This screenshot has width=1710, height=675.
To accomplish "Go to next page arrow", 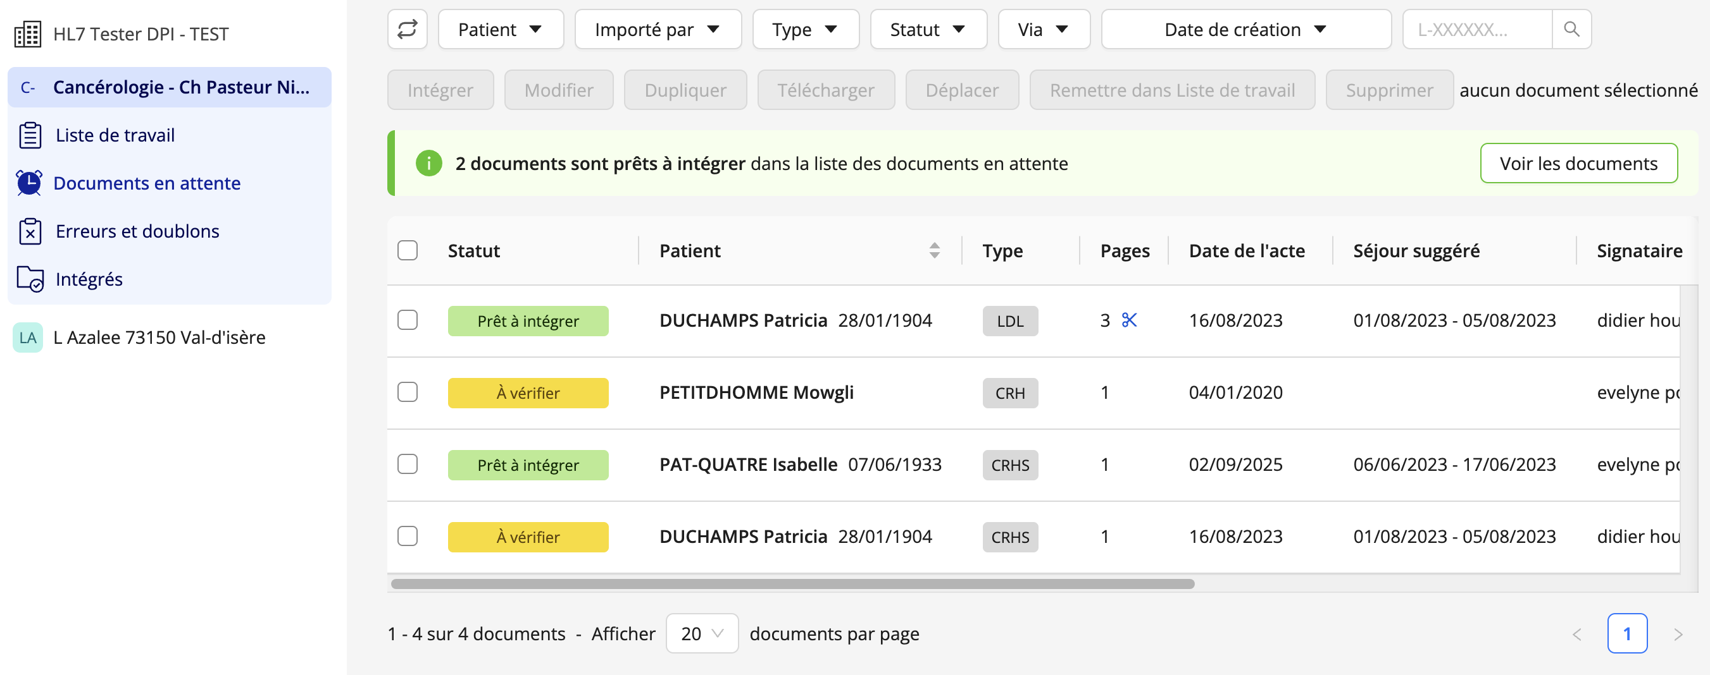I will (x=1678, y=635).
